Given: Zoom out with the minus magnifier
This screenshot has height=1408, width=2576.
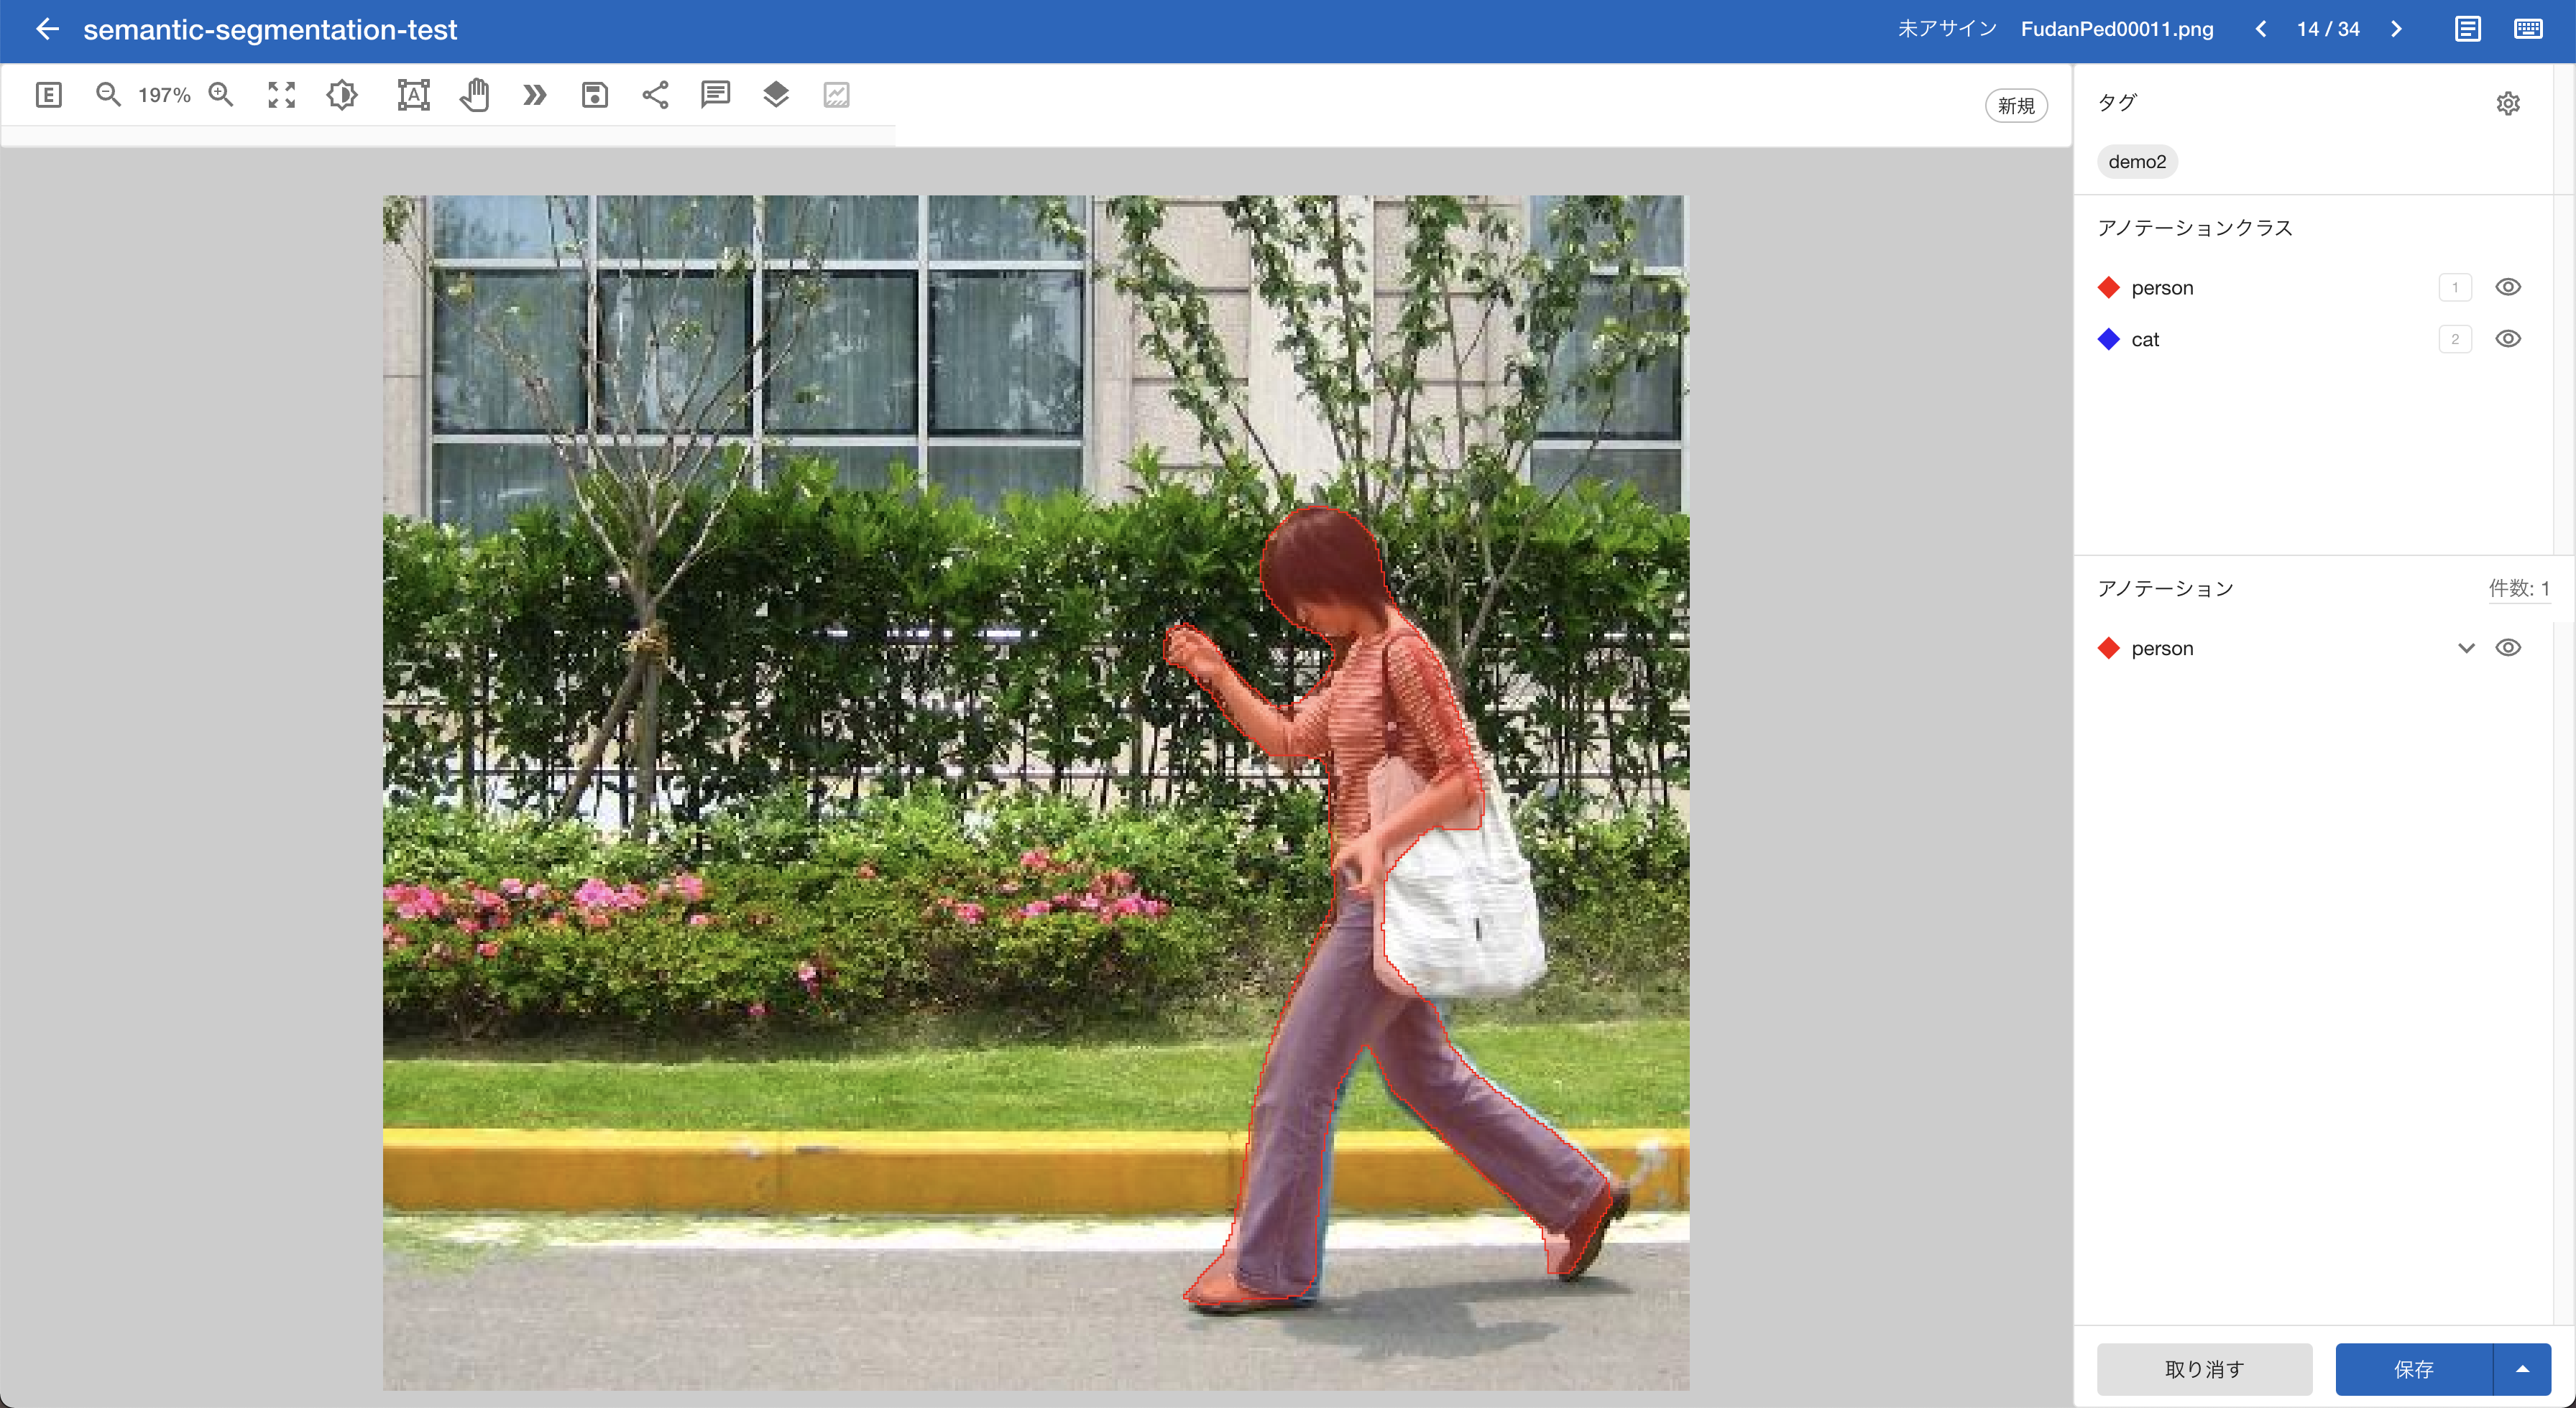Looking at the screenshot, I should [x=108, y=95].
